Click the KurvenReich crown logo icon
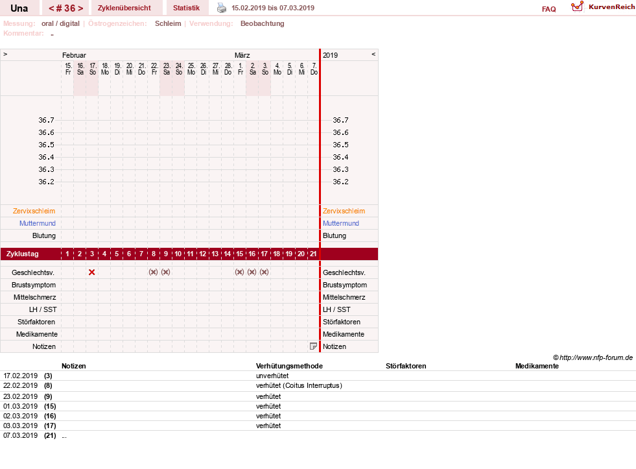Screen dimensions: 636x469 pyautogui.click(x=577, y=6)
